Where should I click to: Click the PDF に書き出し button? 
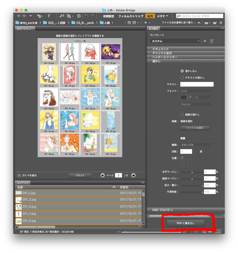(x=186, y=223)
